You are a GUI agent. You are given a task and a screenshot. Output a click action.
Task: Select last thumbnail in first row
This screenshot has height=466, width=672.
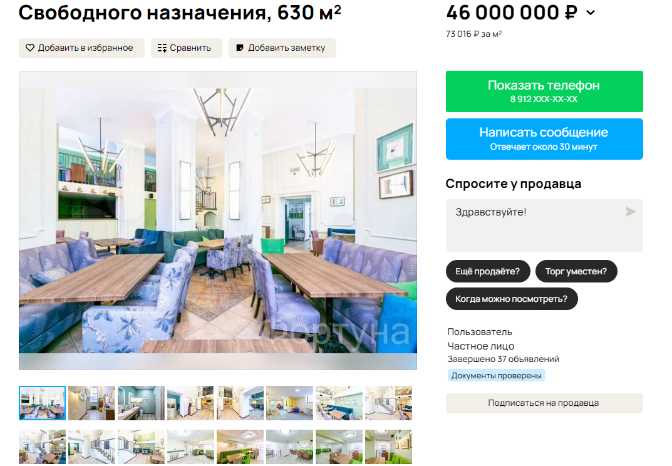point(388,403)
